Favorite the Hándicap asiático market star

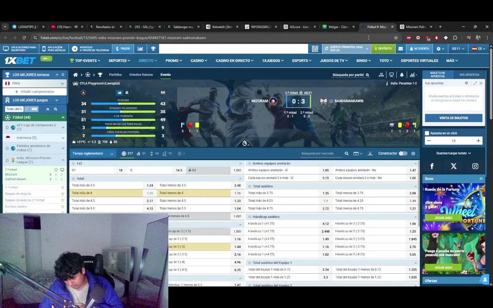(249, 217)
